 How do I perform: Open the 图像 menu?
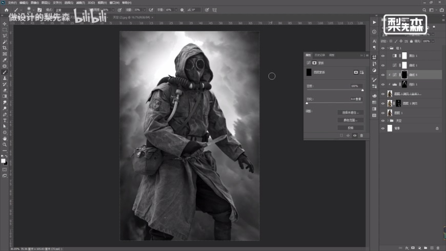34,3
